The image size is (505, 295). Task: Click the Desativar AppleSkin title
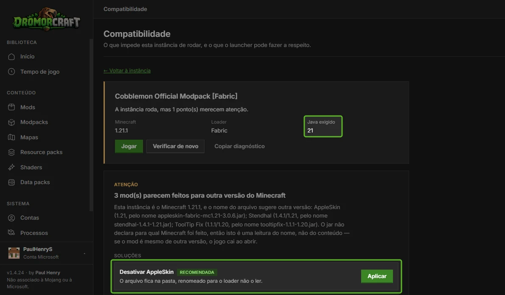pyautogui.click(x=146, y=272)
